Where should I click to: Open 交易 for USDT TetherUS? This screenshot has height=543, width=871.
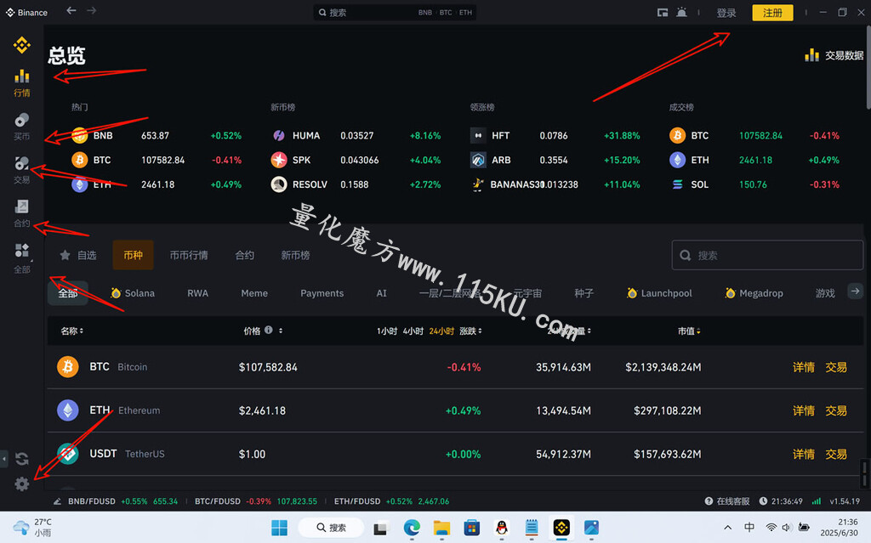point(836,454)
